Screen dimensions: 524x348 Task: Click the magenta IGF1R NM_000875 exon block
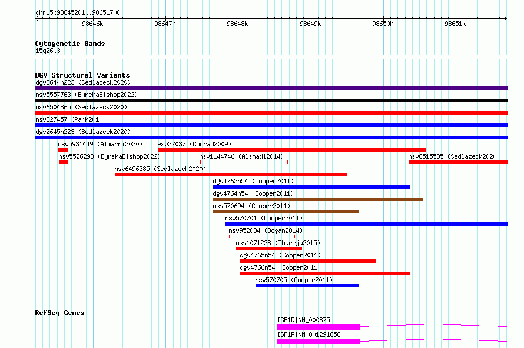[x=319, y=327]
